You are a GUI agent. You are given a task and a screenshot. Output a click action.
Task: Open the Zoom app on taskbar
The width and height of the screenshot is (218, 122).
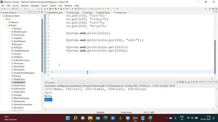pos(128,118)
